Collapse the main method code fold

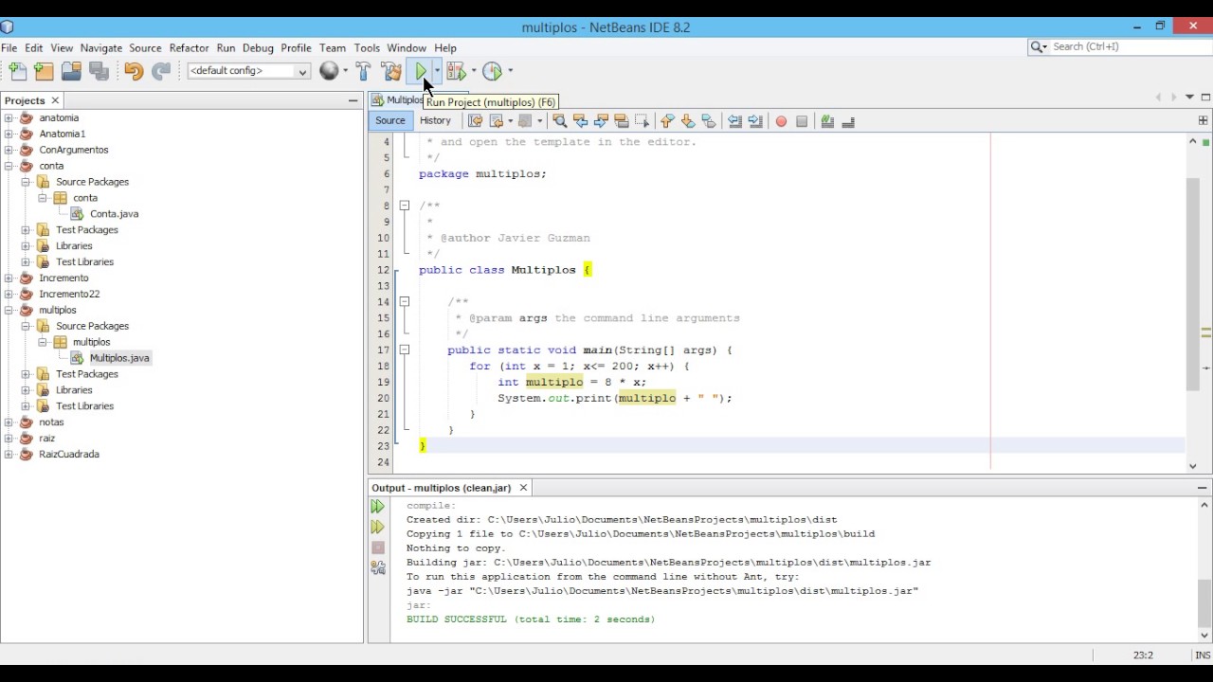(404, 350)
